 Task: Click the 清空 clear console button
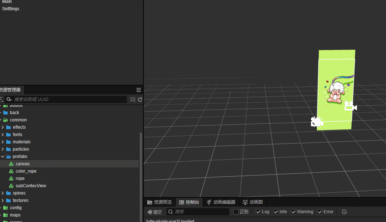click(x=155, y=212)
